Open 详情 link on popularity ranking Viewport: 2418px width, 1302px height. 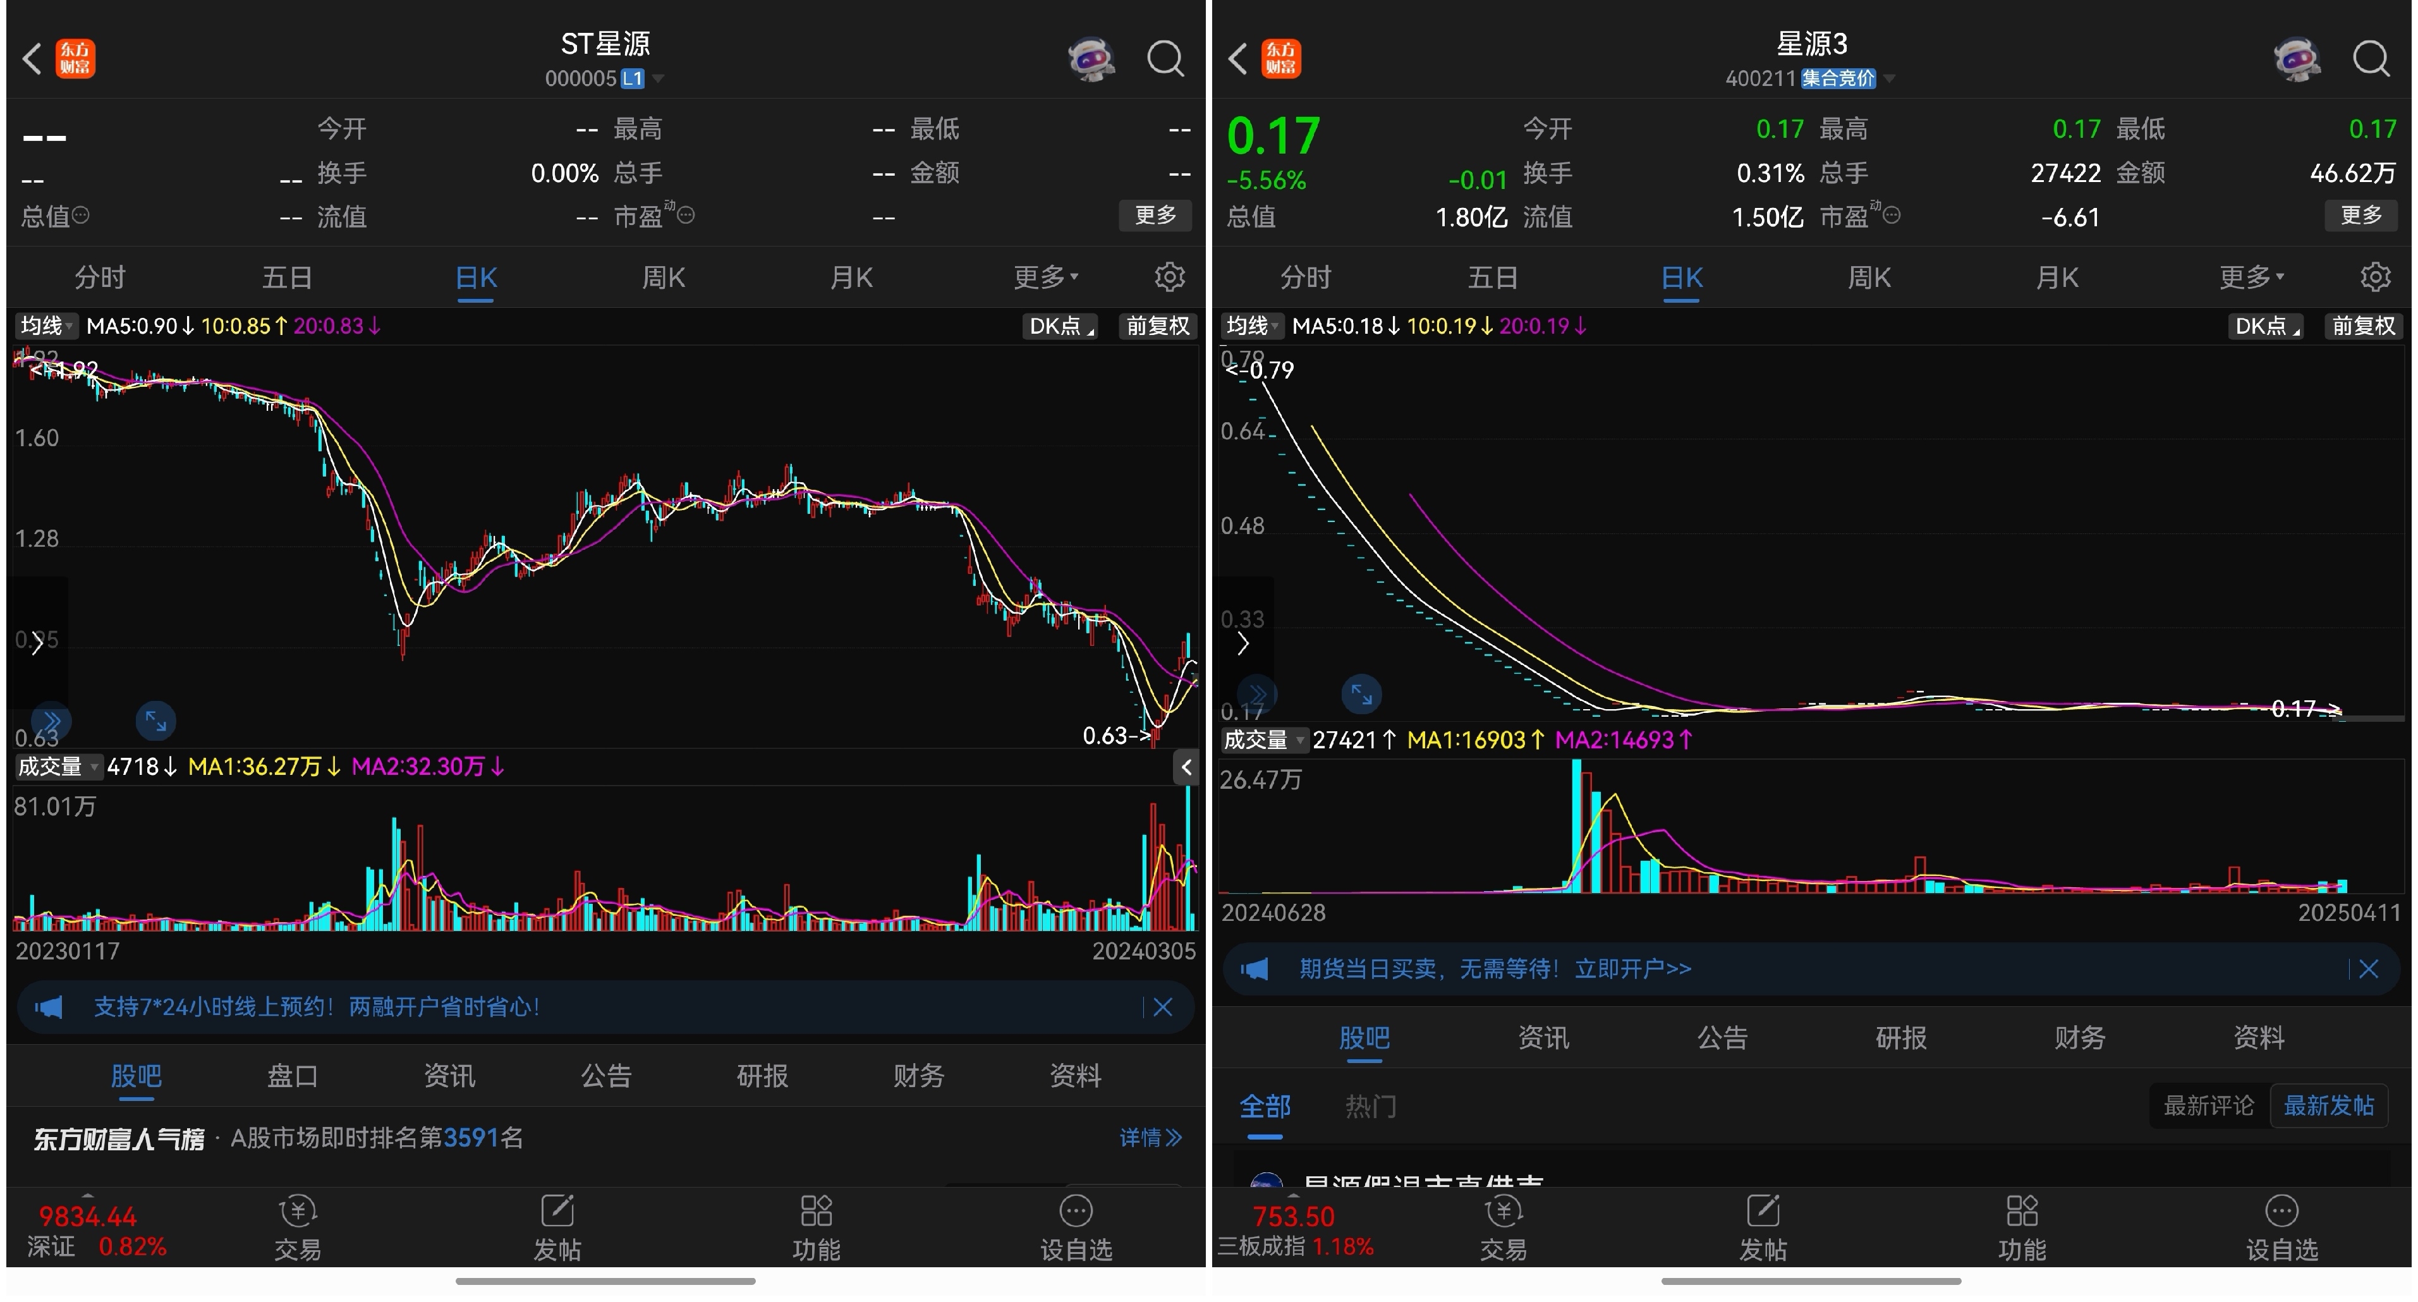pos(1149,1138)
